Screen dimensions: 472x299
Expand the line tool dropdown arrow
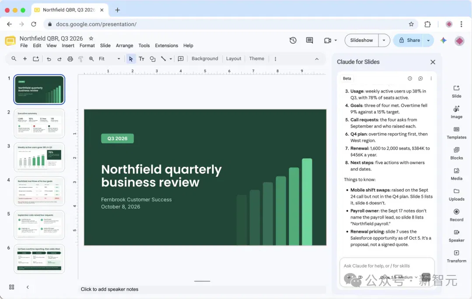coord(171,59)
